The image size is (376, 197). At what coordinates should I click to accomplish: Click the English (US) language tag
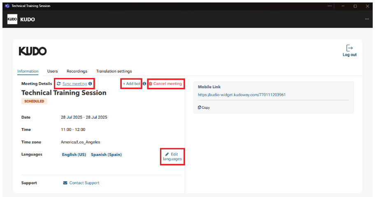click(x=74, y=155)
